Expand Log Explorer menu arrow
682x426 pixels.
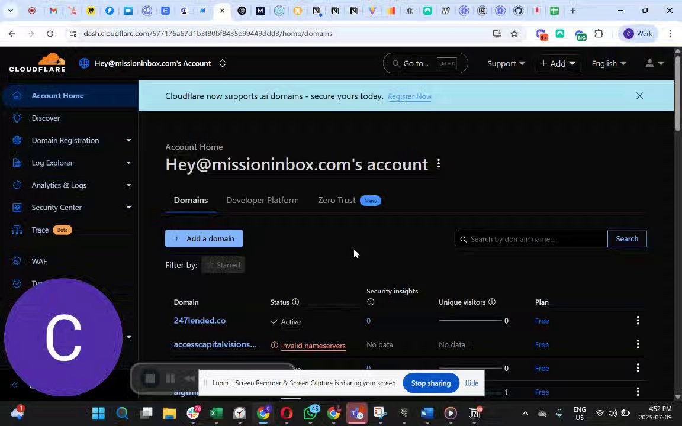(128, 163)
